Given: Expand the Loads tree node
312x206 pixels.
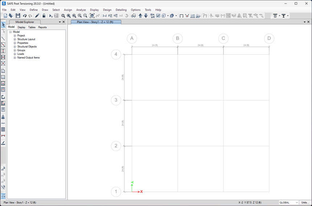Looking at the screenshot, I should click(x=15, y=54).
